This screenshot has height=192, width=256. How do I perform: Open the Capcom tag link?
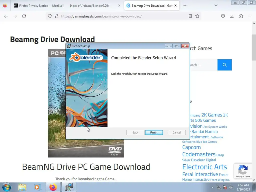[x=191, y=147]
